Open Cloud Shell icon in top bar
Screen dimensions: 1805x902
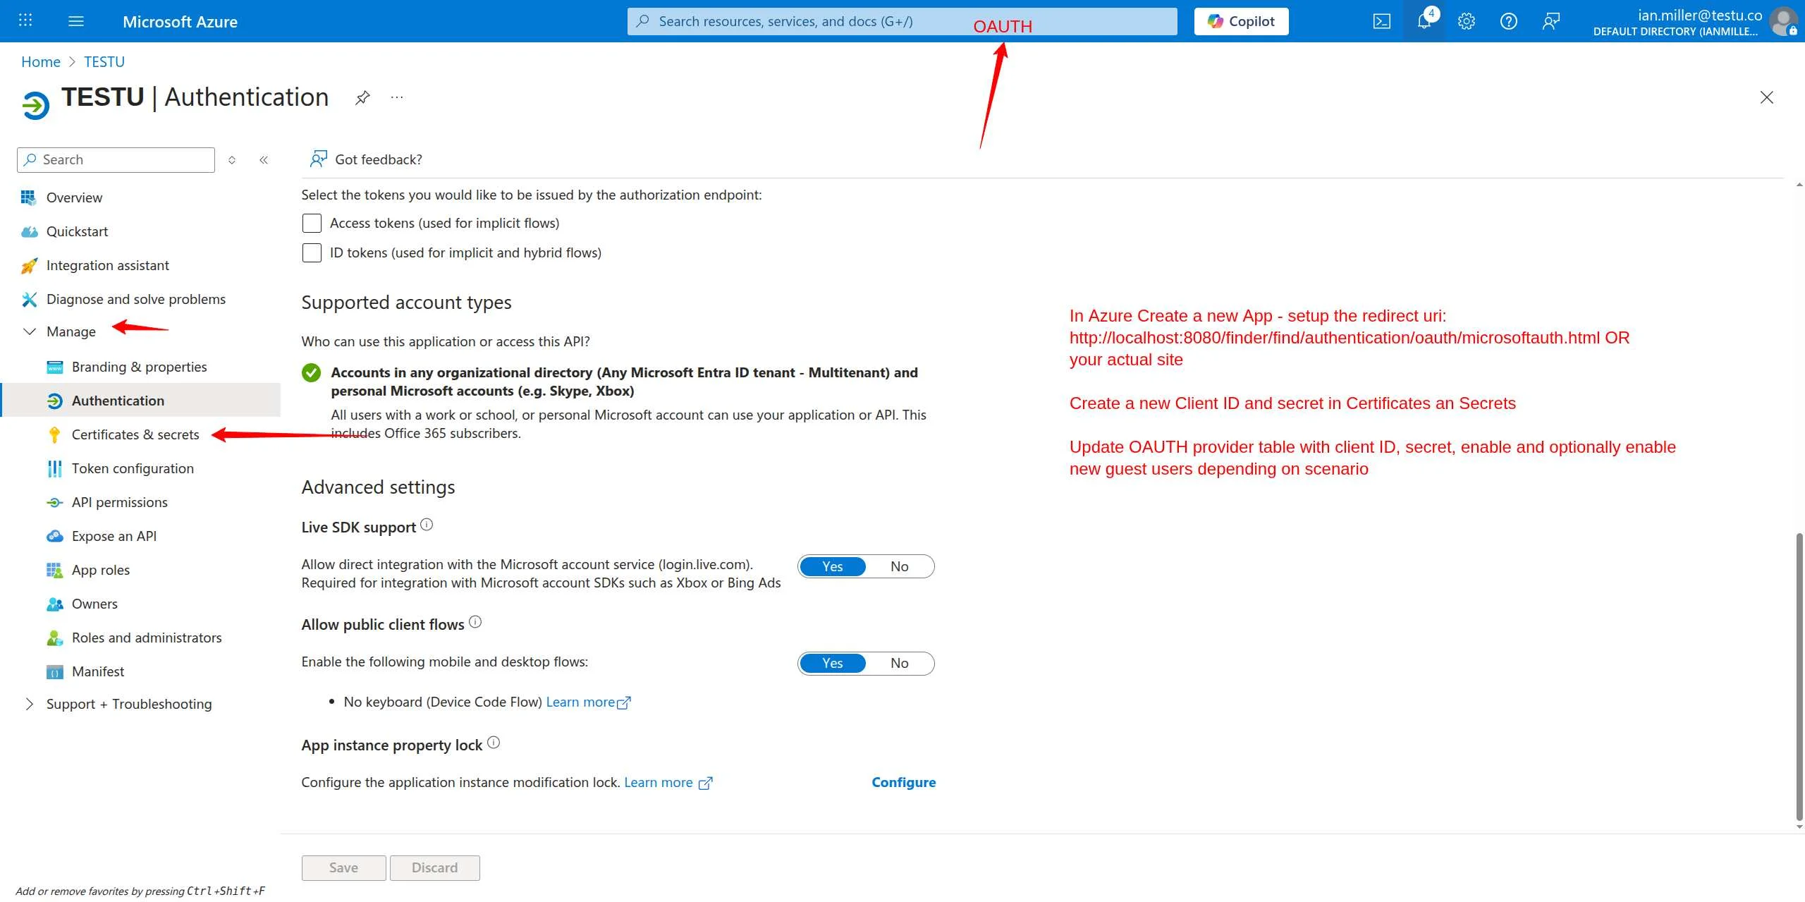coord(1382,21)
